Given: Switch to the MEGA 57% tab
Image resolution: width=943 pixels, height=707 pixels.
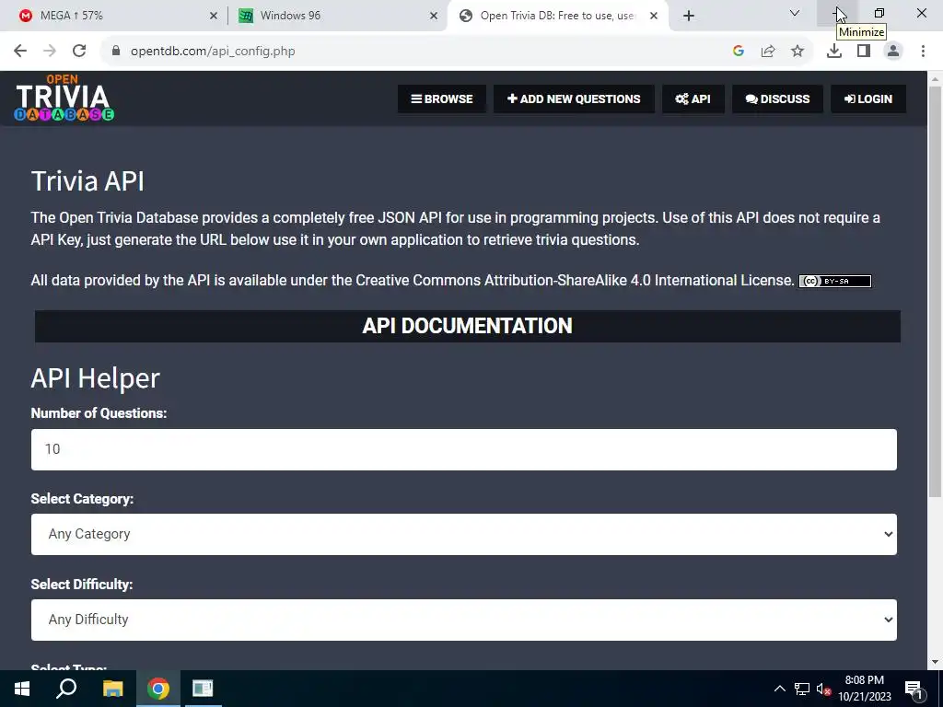Looking at the screenshot, I should point(114,16).
